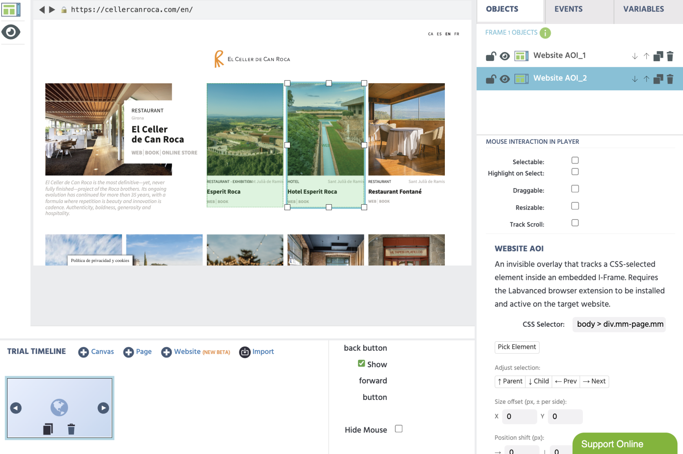The width and height of the screenshot is (683, 454).
Task: Toggle the lock icon for Website AOI_2
Action: point(491,79)
